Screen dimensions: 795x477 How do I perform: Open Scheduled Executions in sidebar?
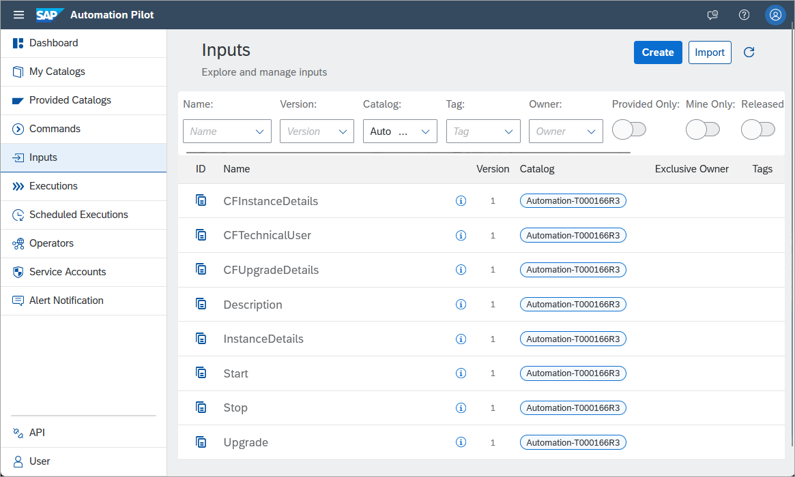click(84, 215)
